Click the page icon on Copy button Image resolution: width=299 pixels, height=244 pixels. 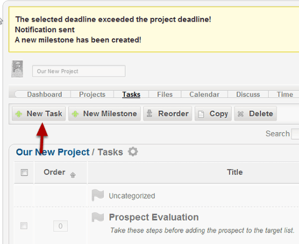click(201, 114)
